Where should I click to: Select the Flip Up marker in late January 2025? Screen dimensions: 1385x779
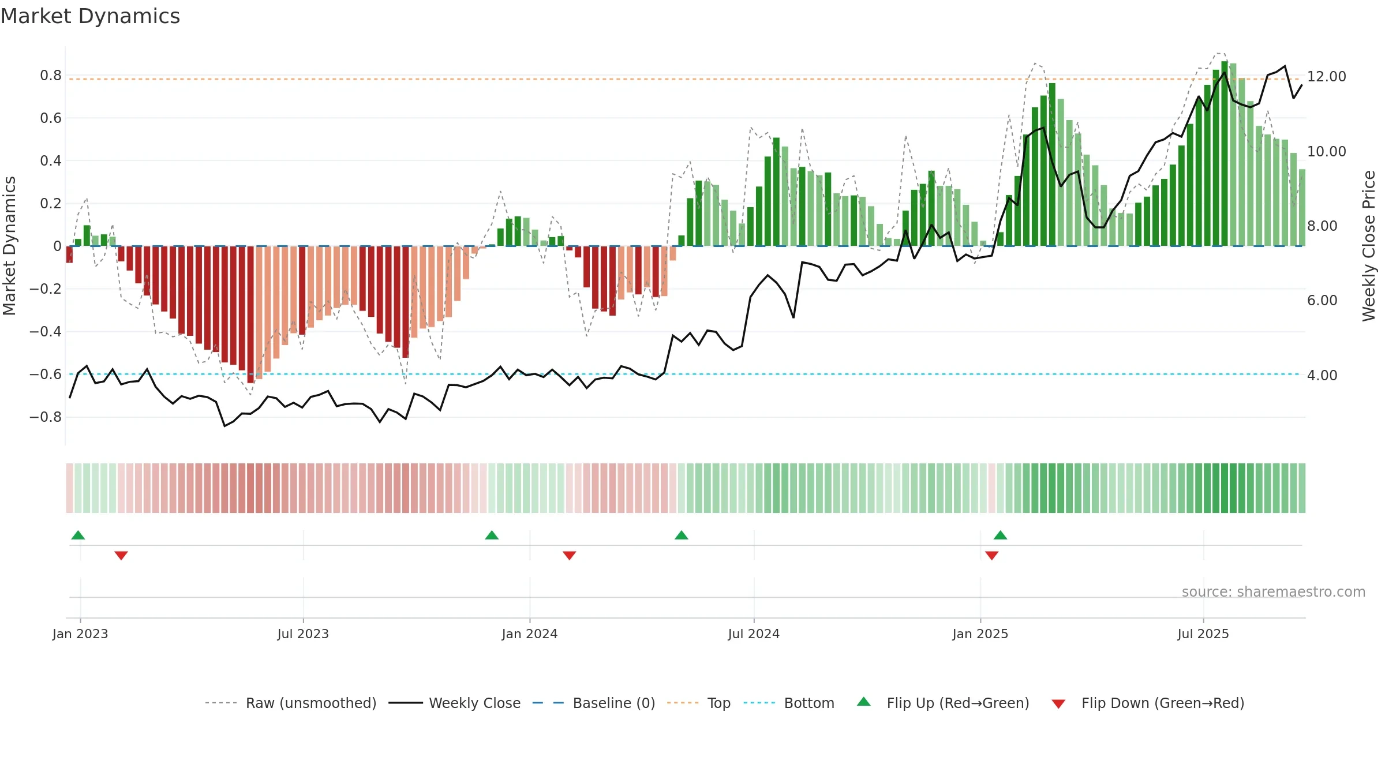tap(1001, 535)
